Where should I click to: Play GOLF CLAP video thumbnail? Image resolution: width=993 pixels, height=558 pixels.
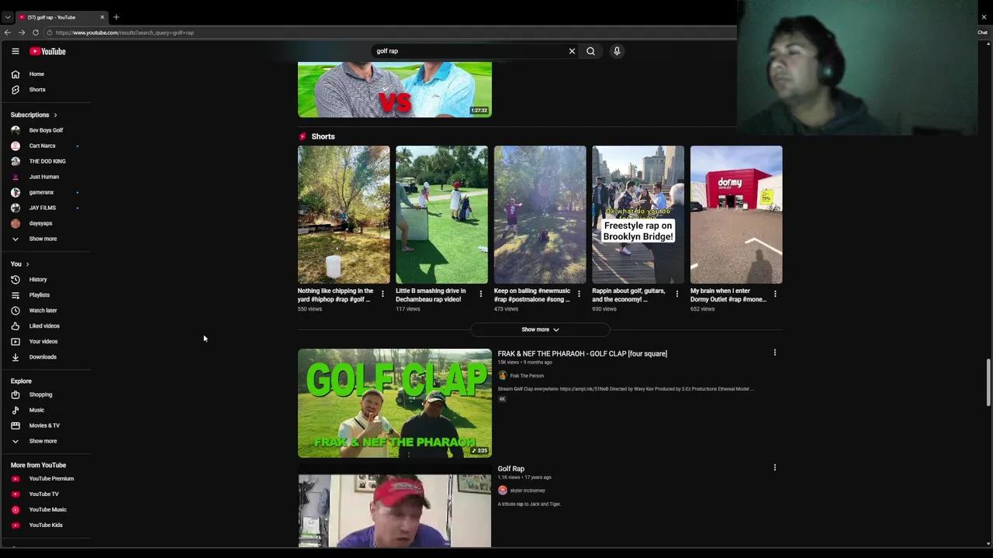coord(395,403)
